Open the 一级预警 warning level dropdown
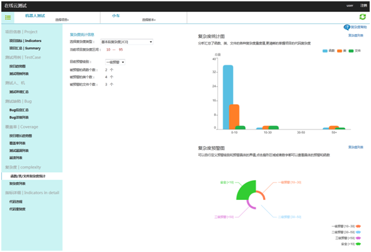371x252 pixels. click(x=115, y=62)
